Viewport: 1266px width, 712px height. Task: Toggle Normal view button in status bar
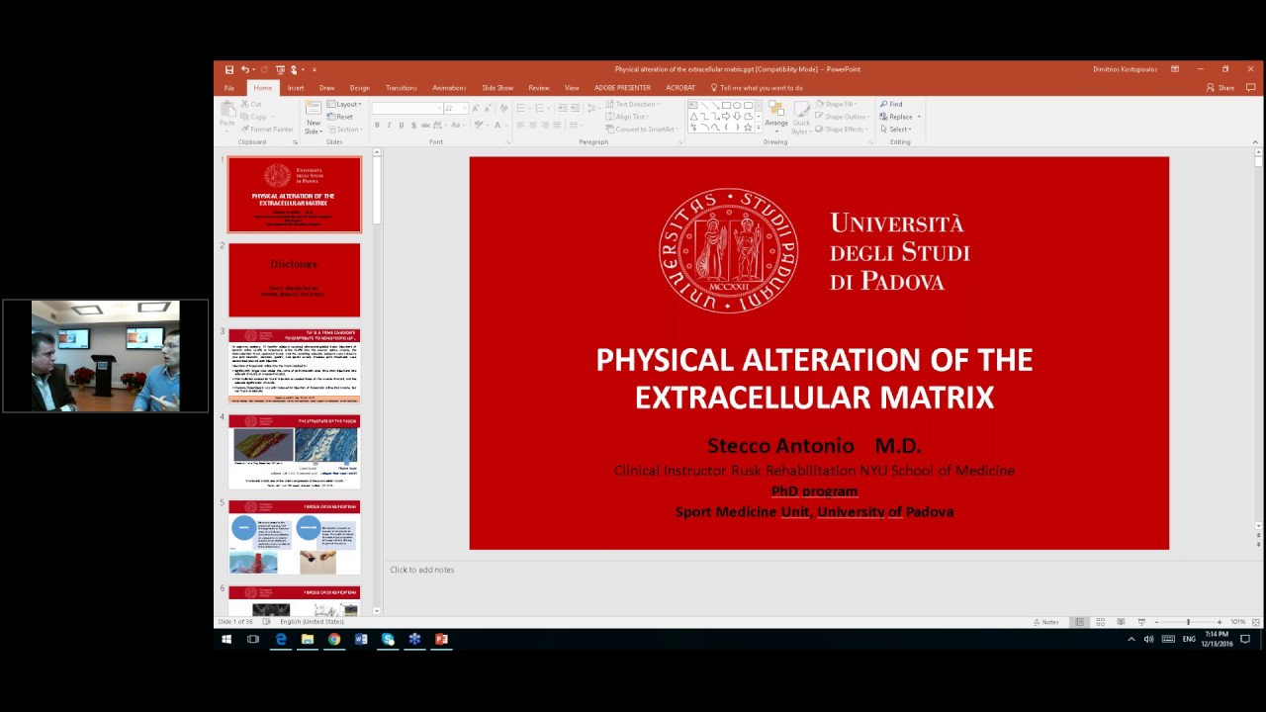pyautogui.click(x=1079, y=622)
